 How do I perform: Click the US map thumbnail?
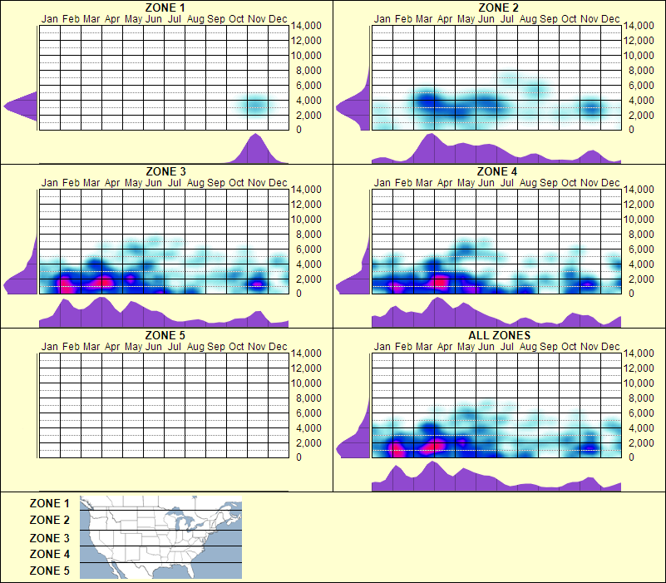point(158,536)
